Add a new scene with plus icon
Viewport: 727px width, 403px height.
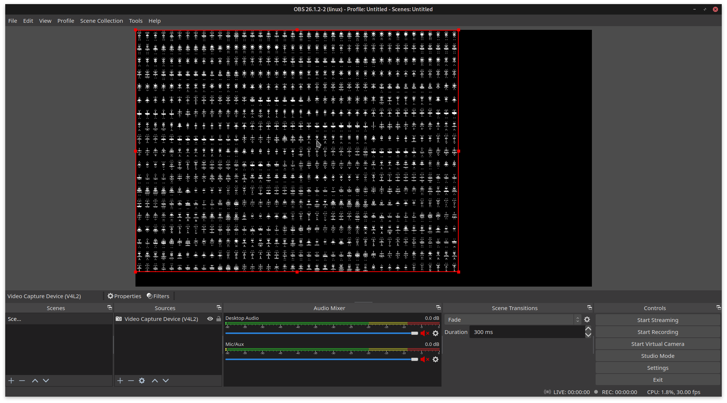point(11,381)
